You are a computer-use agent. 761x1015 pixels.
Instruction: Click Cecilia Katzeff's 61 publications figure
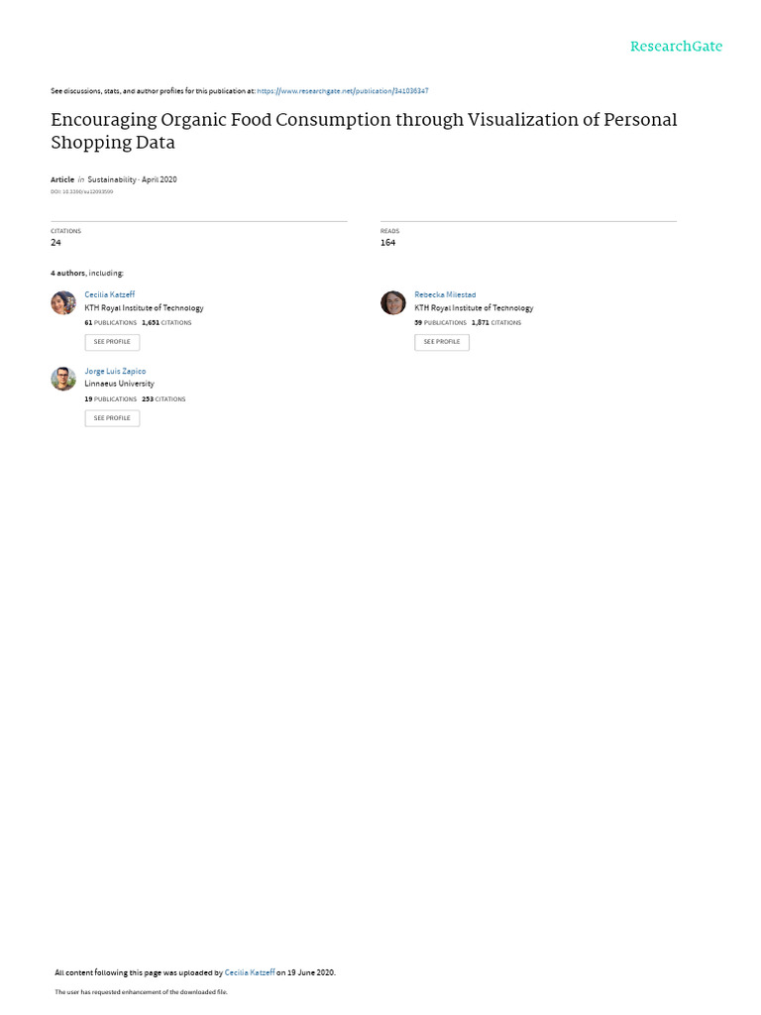pyautogui.click(x=88, y=322)
